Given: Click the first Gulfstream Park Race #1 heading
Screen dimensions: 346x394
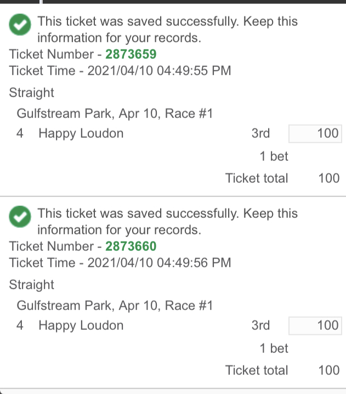Looking at the screenshot, I should pyautogui.click(x=115, y=114).
